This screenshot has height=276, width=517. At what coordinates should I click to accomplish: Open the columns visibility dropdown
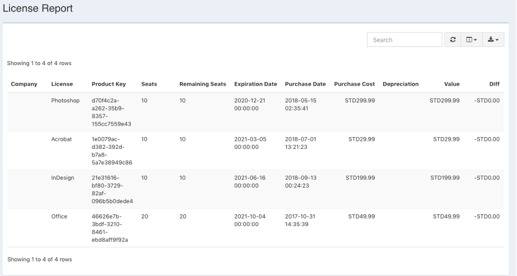(x=471, y=40)
